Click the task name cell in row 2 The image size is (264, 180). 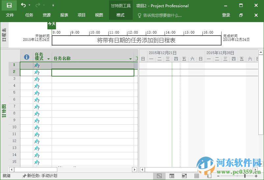(x=93, y=73)
